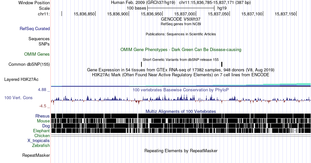Click the 15,836,900 ruler label
311x163 pixels.
pyautogui.click(x=118, y=14)
